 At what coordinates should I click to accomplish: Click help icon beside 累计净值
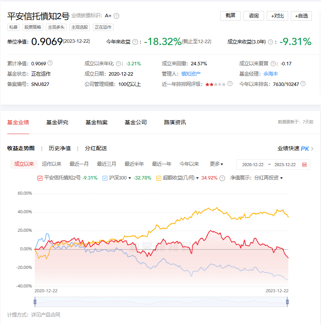(50, 63)
